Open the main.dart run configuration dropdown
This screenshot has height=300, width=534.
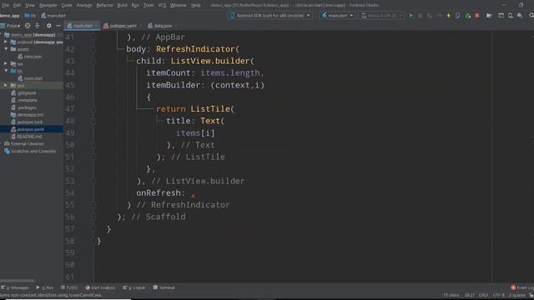[x=337, y=16]
